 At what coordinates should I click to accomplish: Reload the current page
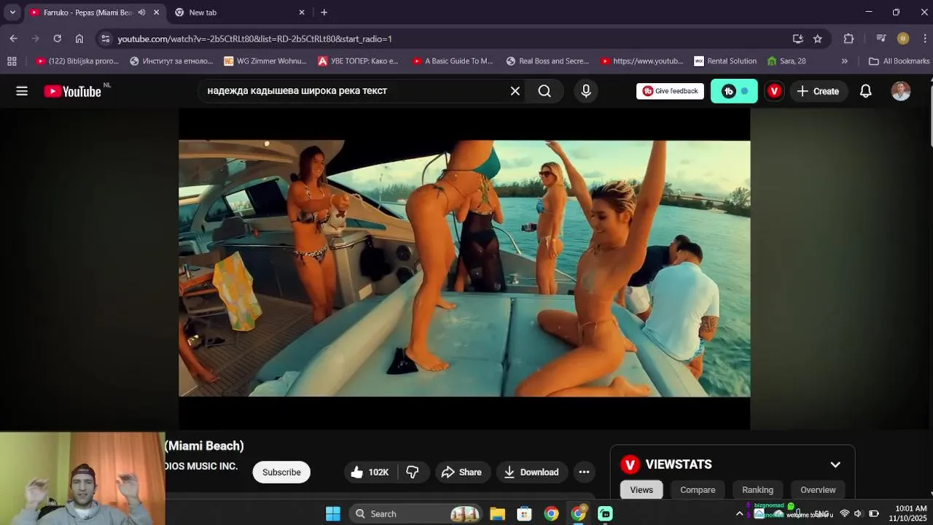point(58,39)
